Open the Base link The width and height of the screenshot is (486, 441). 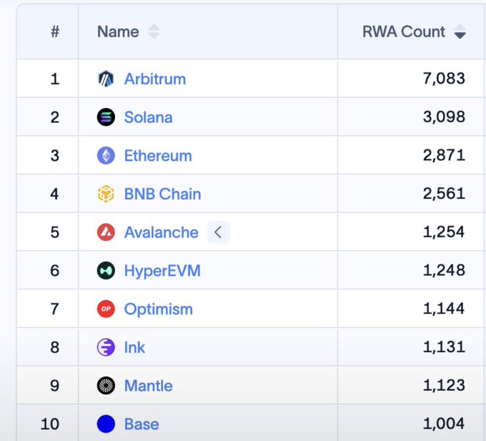click(142, 425)
